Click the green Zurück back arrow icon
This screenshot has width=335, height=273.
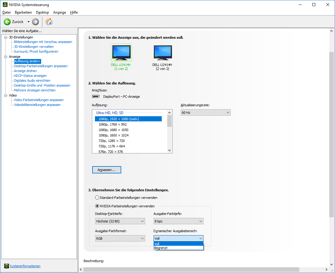7,22
